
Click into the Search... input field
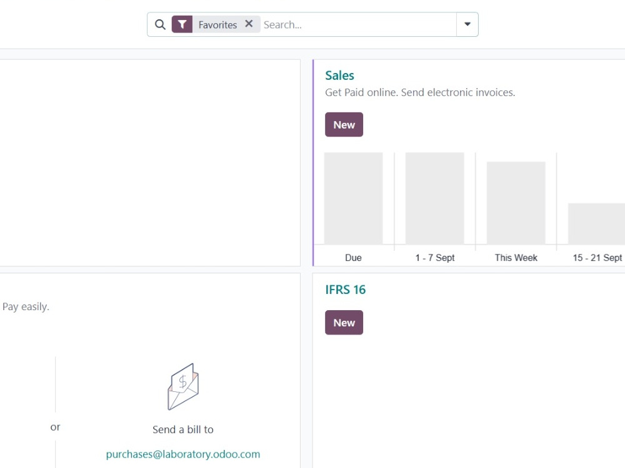(x=358, y=25)
